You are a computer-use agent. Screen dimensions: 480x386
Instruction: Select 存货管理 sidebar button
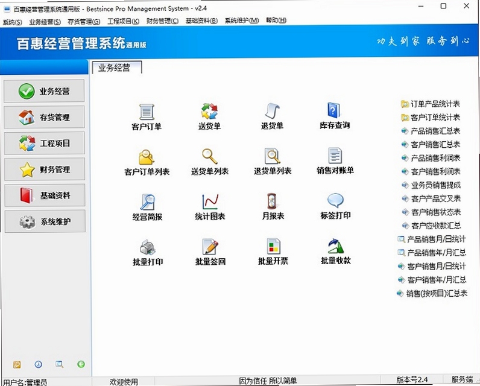click(44, 117)
